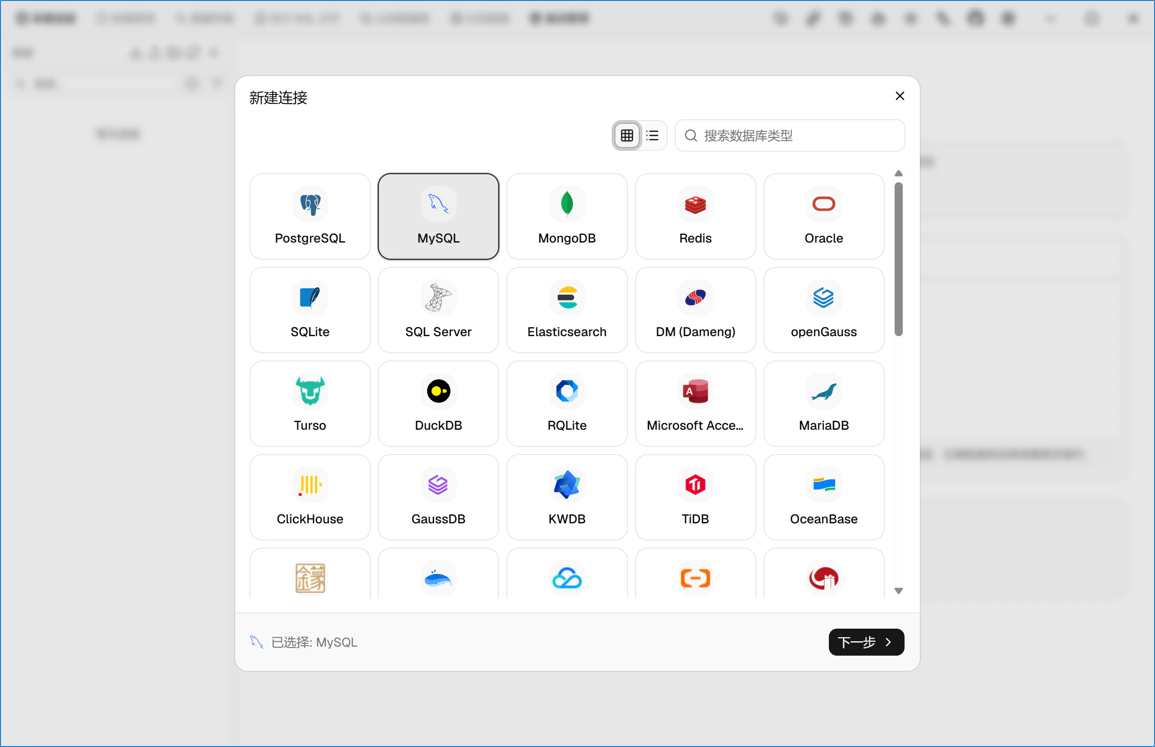This screenshot has height=747, width=1155.
Task: Select the DuckDB database card
Action: click(438, 403)
